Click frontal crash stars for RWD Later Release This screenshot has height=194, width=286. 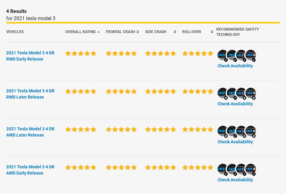click(121, 91)
